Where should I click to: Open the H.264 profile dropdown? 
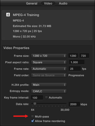49,85
